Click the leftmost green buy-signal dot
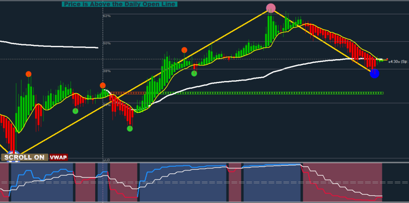The width and height of the screenshot is (409, 203). (x=75, y=111)
